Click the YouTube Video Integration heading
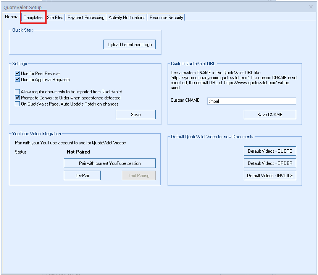The image size is (318, 275). point(37,134)
